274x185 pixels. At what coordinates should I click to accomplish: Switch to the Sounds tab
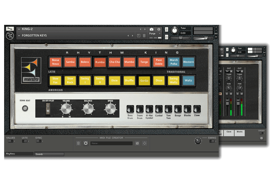(x=49, y=154)
